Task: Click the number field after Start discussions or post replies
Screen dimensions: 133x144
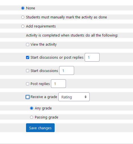Action: [x=92, y=57]
